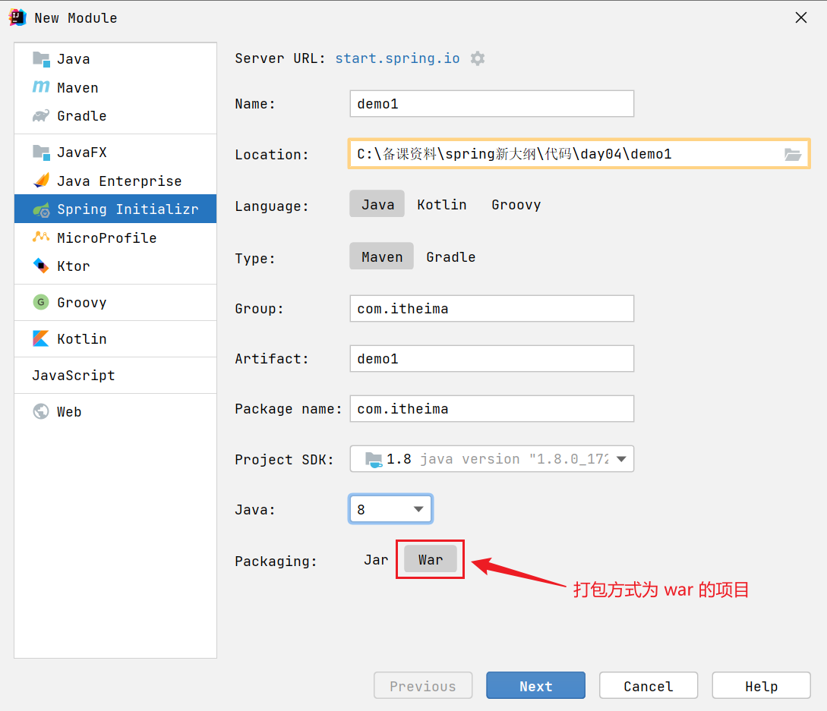Switch project type to Gradle
The height and width of the screenshot is (711, 827).
[x=450, y=256]
